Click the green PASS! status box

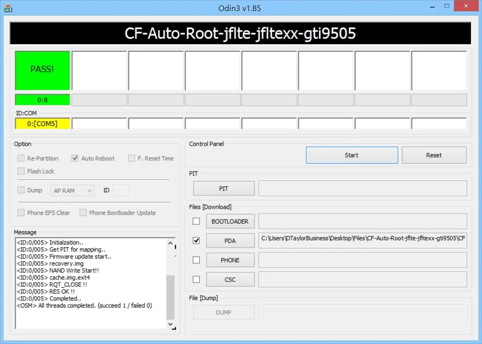pos(43,70)
